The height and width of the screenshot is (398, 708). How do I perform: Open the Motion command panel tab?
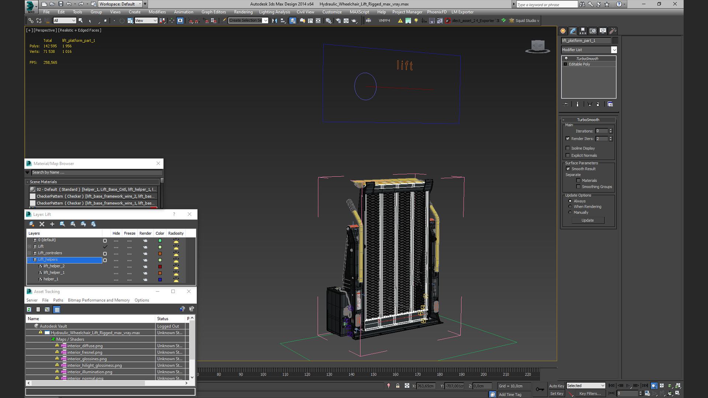(593, 31)
